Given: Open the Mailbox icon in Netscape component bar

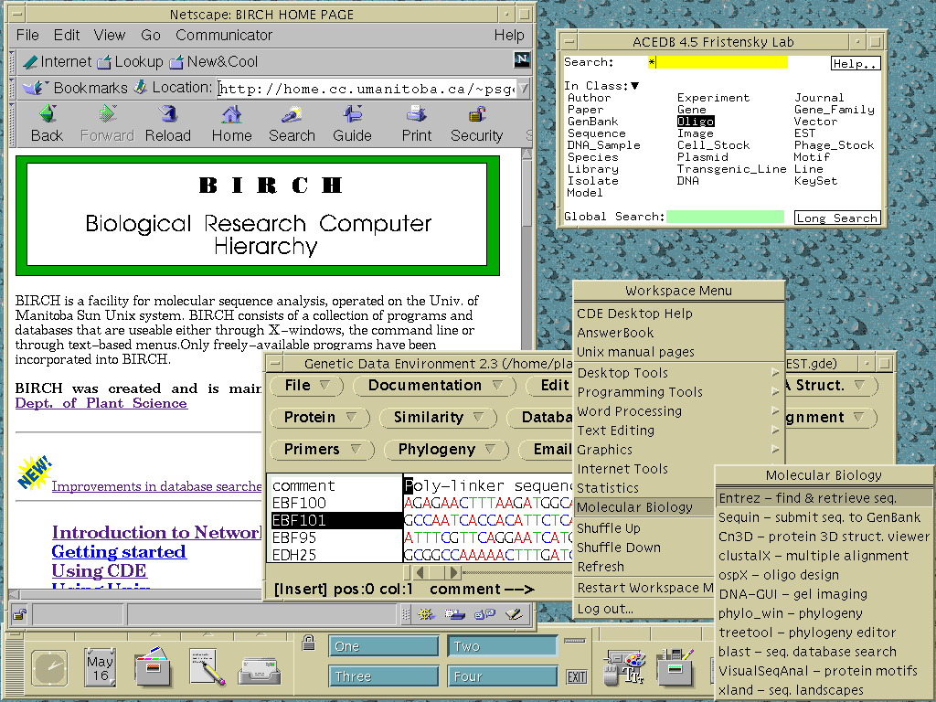Looking at the screenshot, I should pyautogui.click(x=455, y=613).
